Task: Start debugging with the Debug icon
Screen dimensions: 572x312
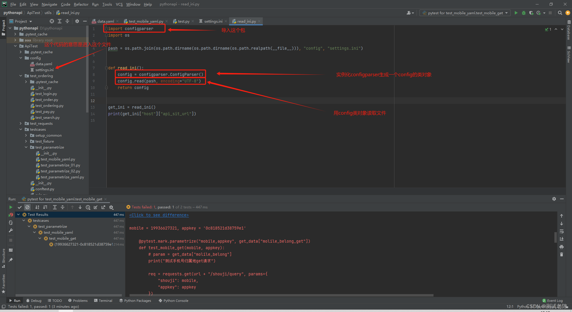Action: tap(523, 13)
